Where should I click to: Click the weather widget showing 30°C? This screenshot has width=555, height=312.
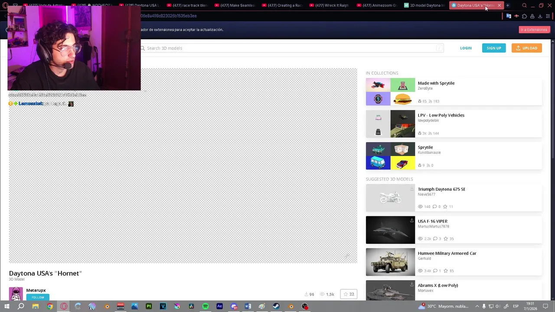[444, 306]
